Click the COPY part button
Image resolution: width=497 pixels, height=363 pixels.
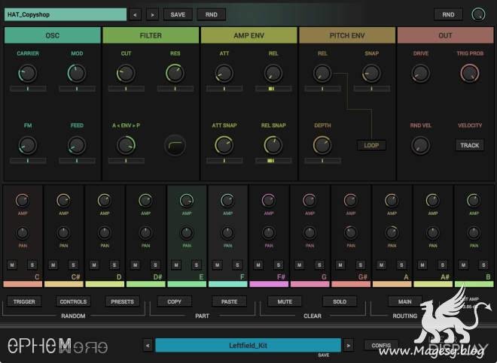click(175, 301)
